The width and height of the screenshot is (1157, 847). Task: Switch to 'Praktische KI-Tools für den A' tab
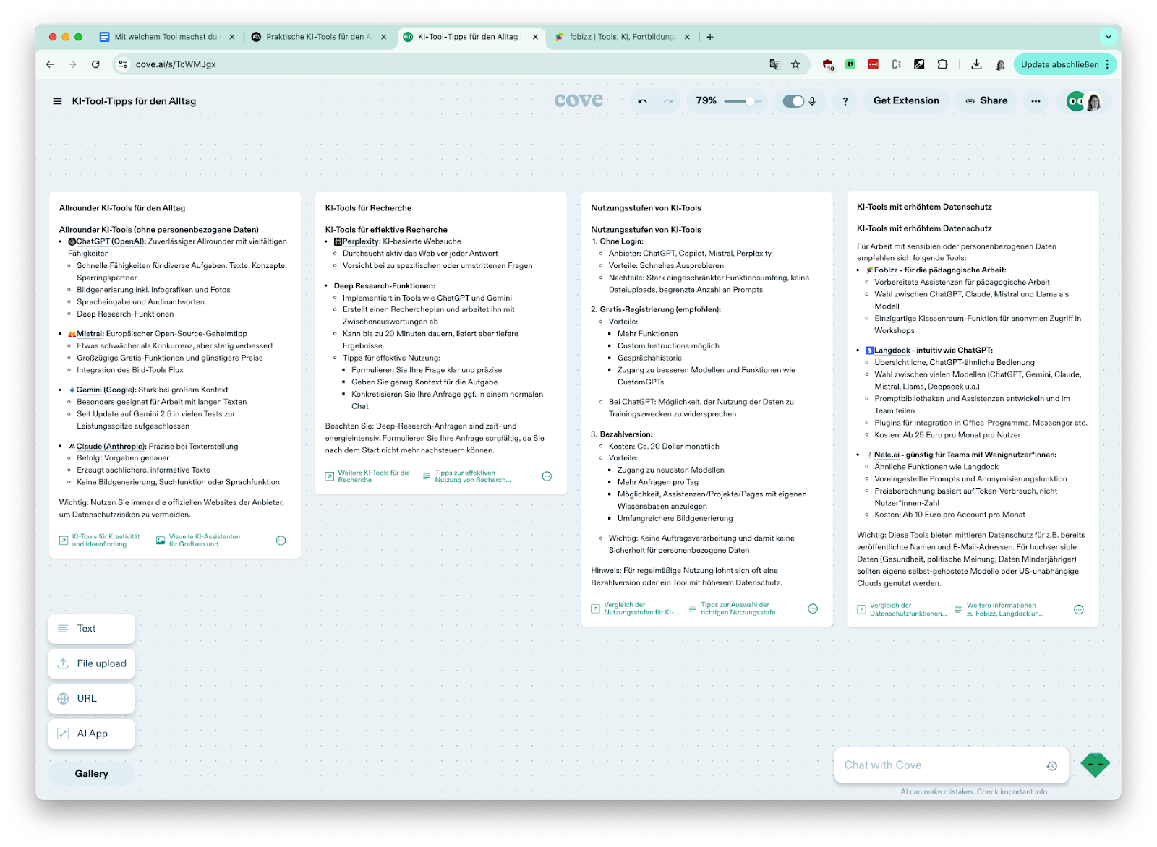(318, 37)
